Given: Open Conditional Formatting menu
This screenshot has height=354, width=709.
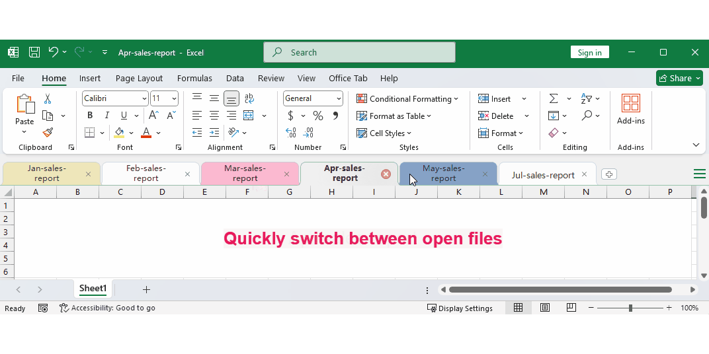Looking at the screenshot, I should pyautogui.click(x=407, y=99).
